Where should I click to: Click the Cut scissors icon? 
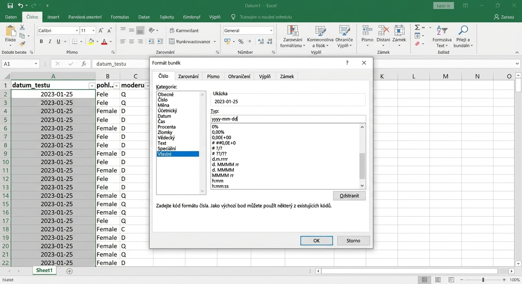(x=22, y=28)
